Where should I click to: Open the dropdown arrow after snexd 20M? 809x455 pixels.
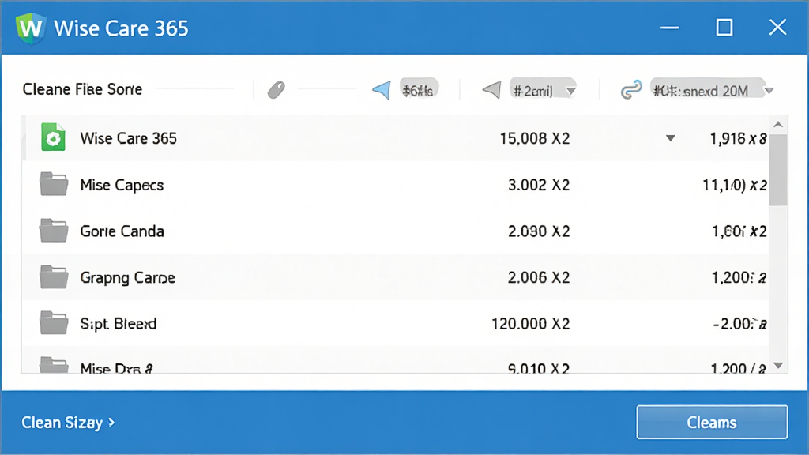coord(769,91)
